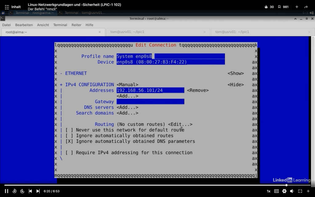Rewind the video 10 seconds
Image resolution: width=315 pixels, height=197 pixels.
tap(14, 191)
